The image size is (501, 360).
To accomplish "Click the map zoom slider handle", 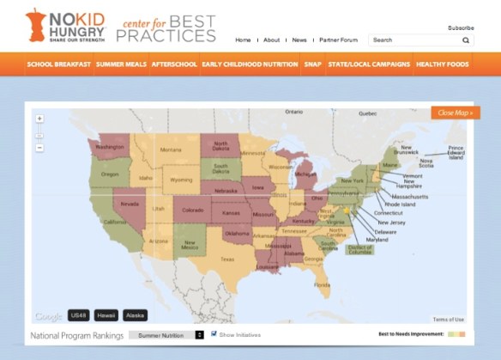I will pos(39,136).
